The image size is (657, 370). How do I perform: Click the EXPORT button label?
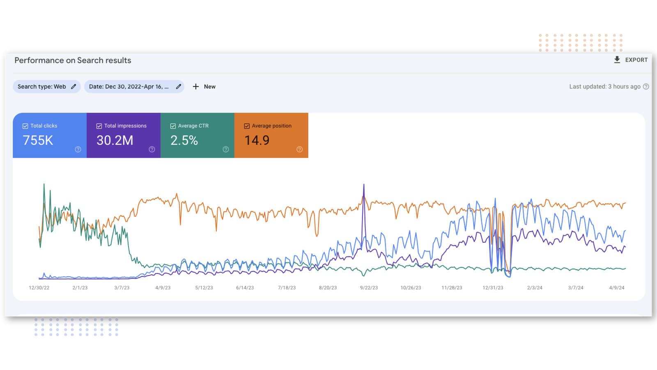click(x=636, y=60)
